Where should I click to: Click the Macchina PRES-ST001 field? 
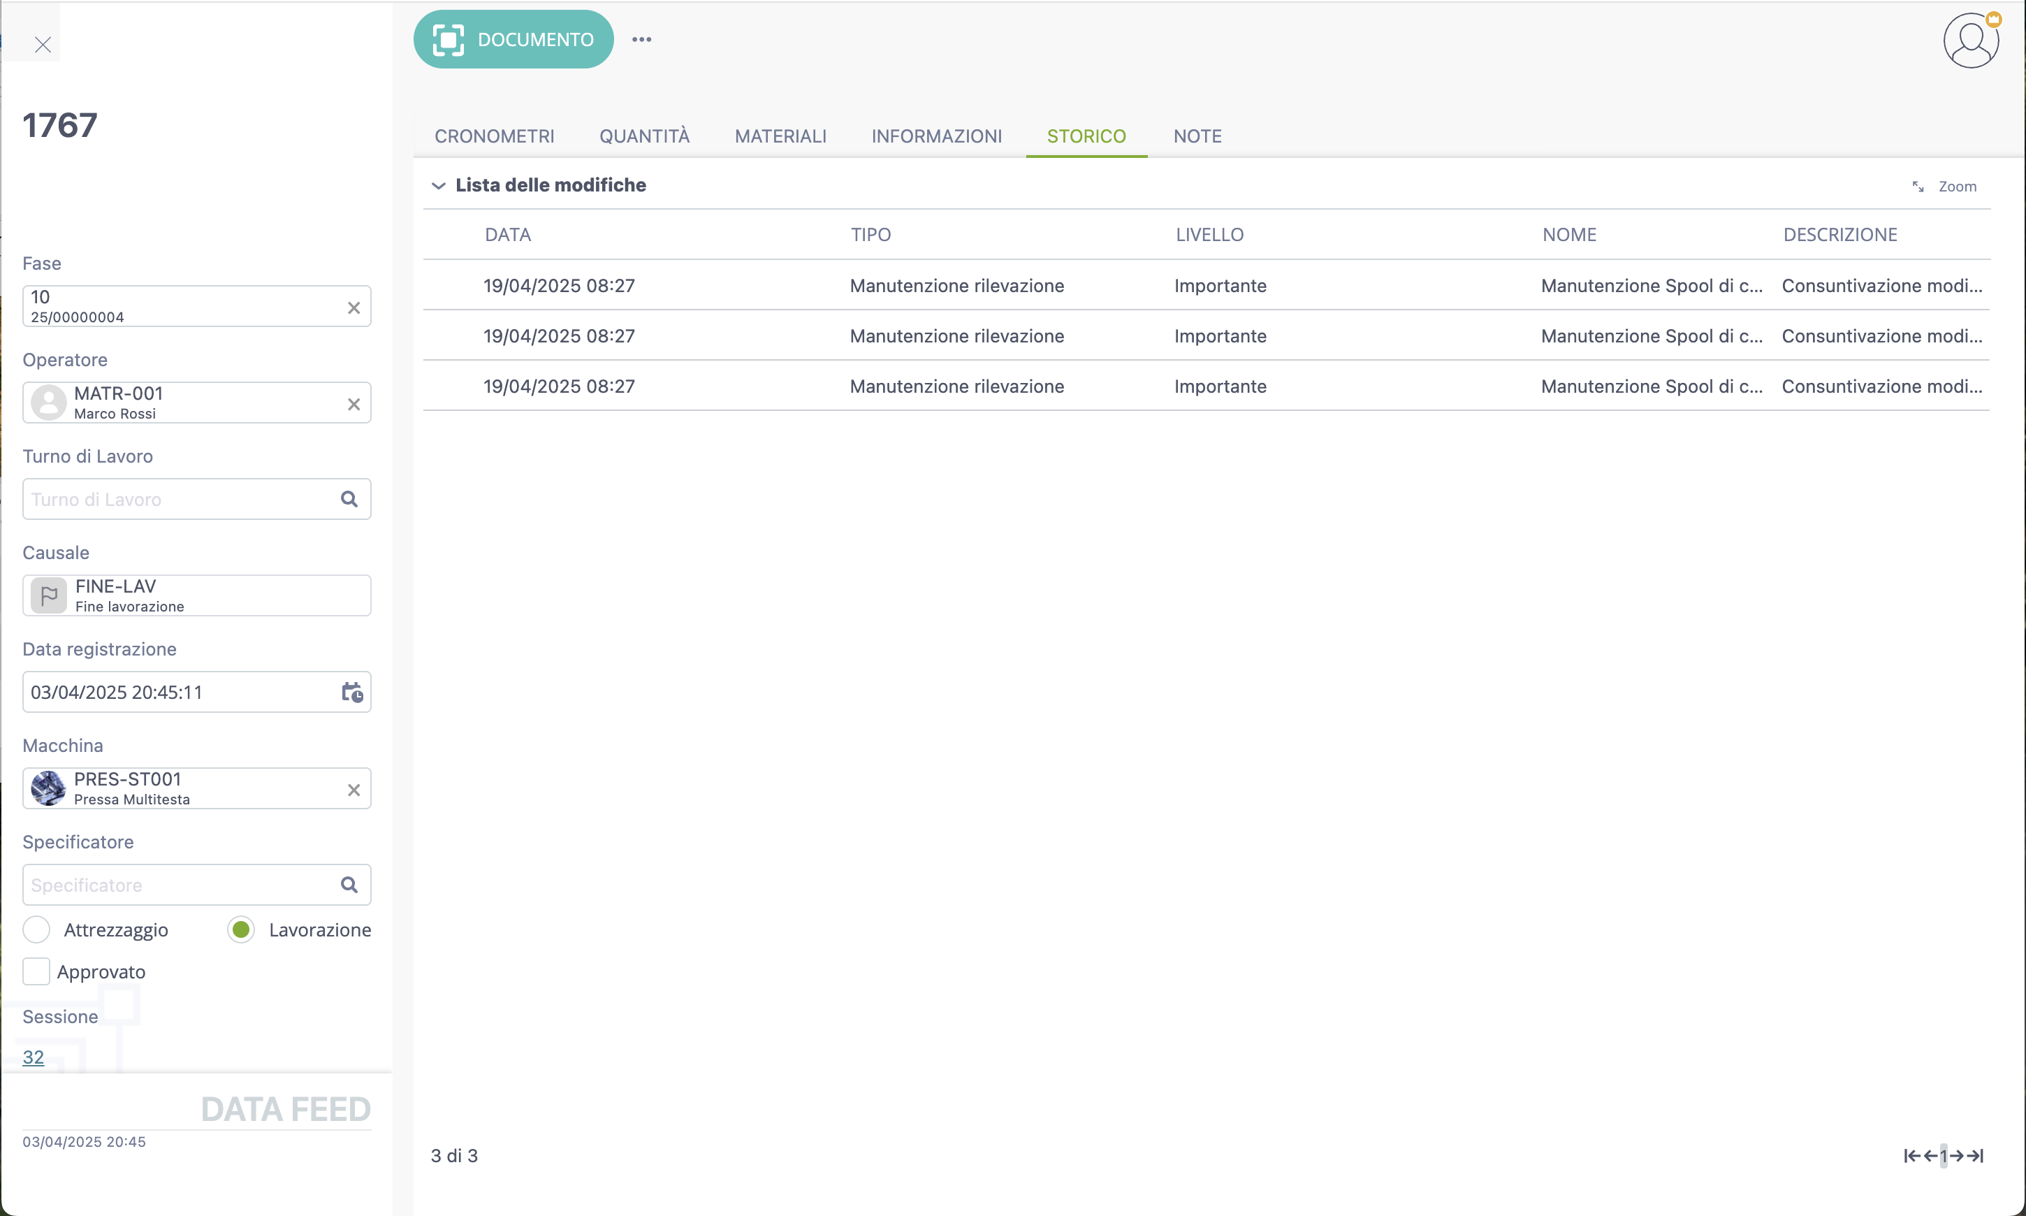click(x=196, y=788)
